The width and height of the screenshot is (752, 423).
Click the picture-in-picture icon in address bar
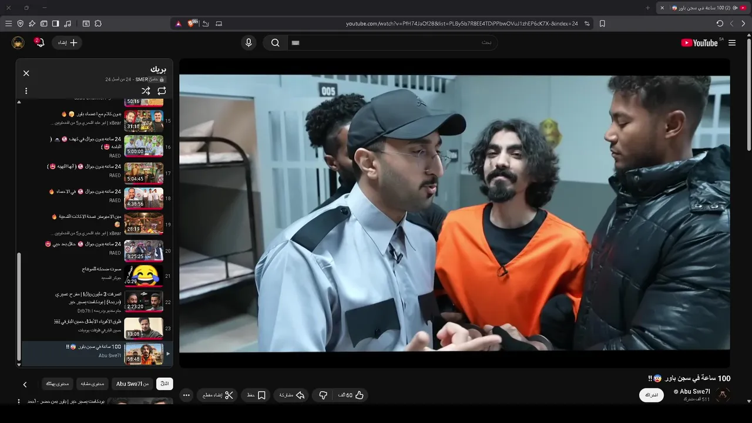click(x=219, y=23)
